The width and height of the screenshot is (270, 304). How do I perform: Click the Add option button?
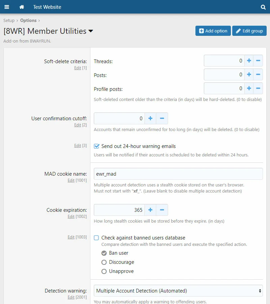[213, 31]
